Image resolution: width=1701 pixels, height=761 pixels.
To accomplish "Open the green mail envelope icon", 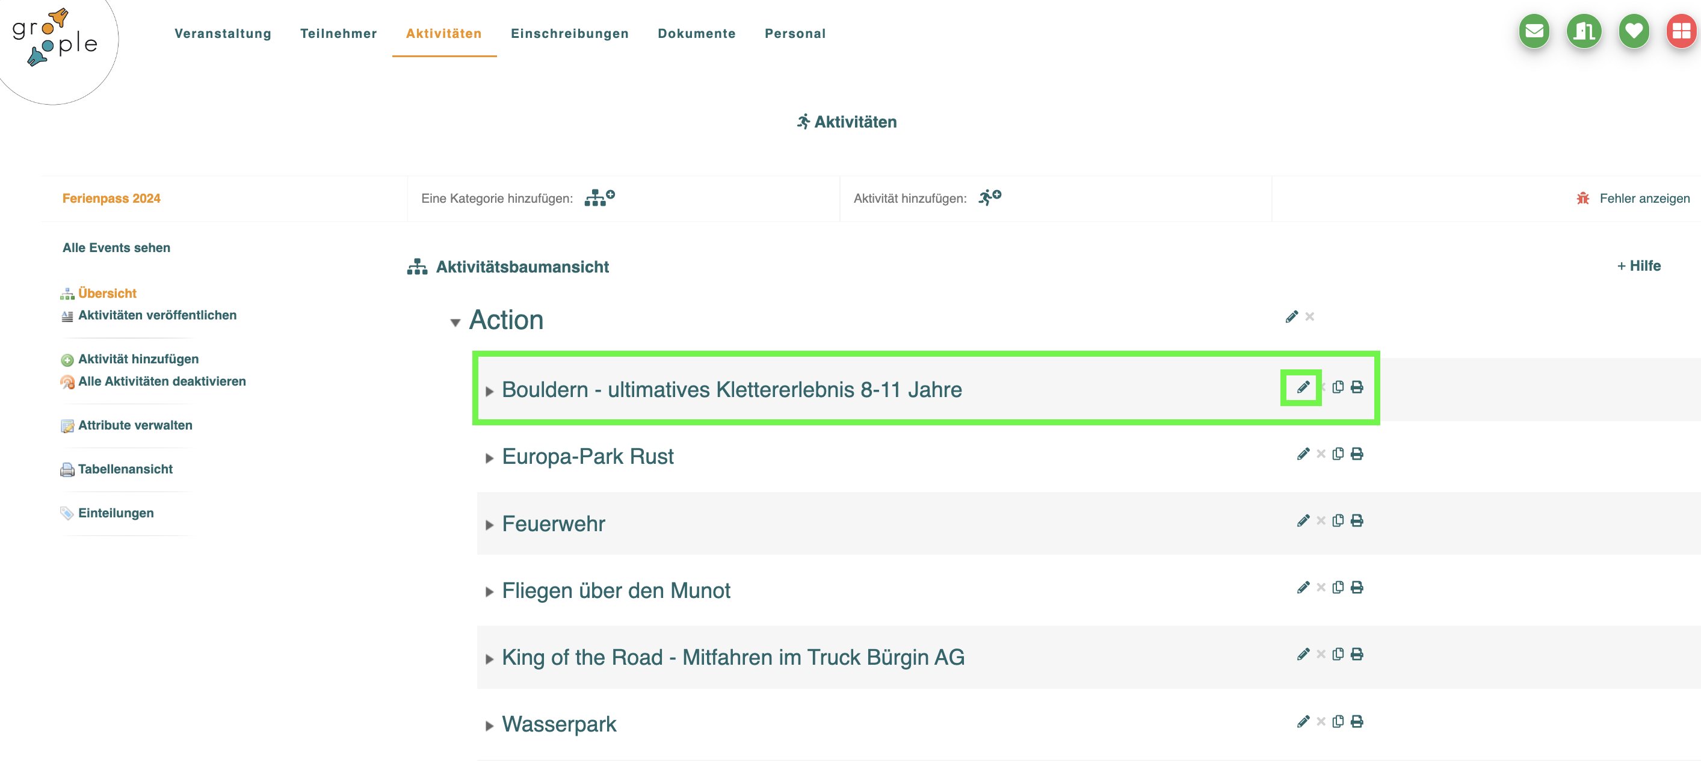I will coord(1534,31).
